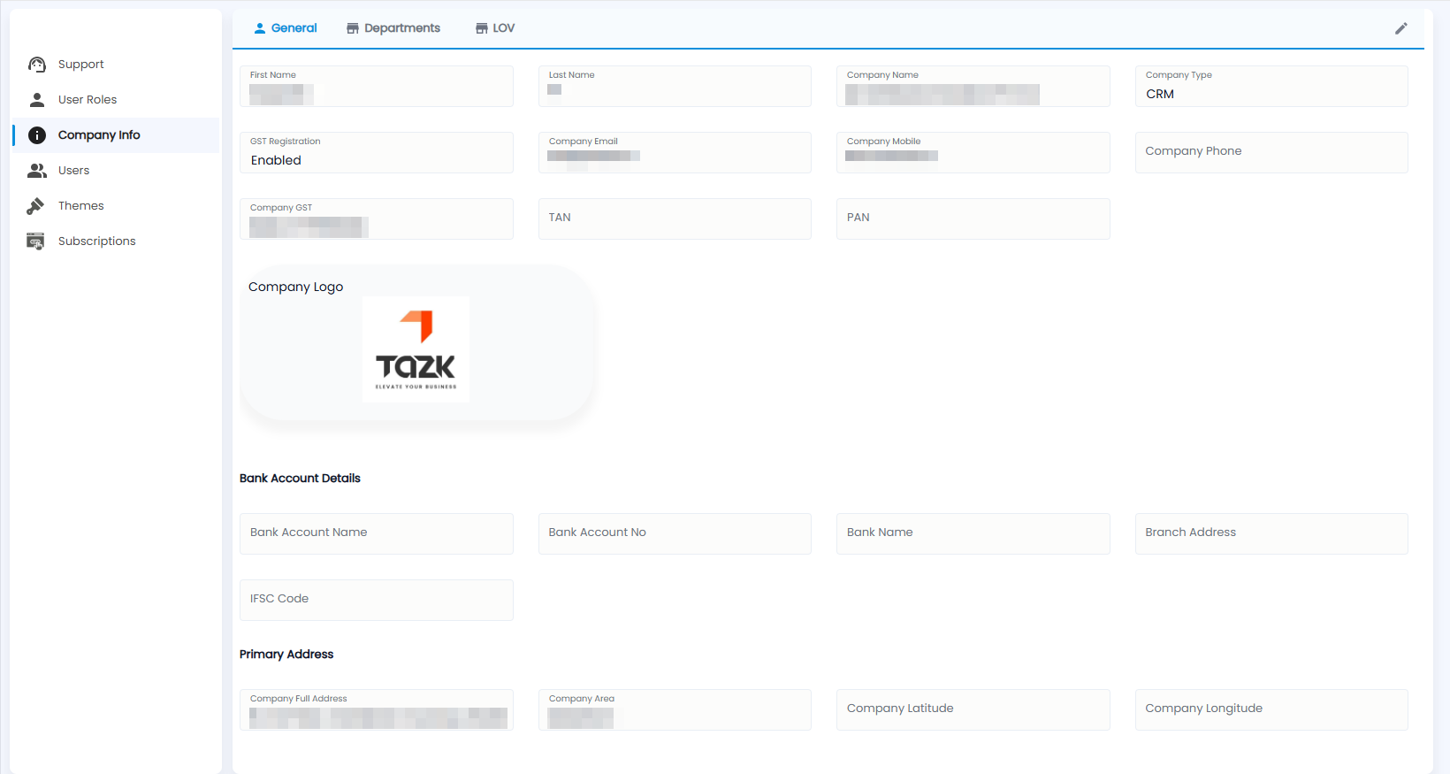Focus the Company Area field
This screenshot has width=1450, height=774.
(x=675, y=709)
